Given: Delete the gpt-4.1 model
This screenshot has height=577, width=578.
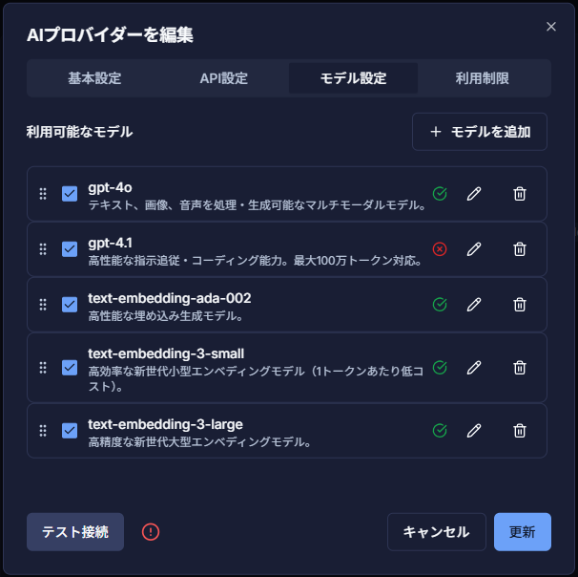Looking at the screenshot, I should [520, 249].
